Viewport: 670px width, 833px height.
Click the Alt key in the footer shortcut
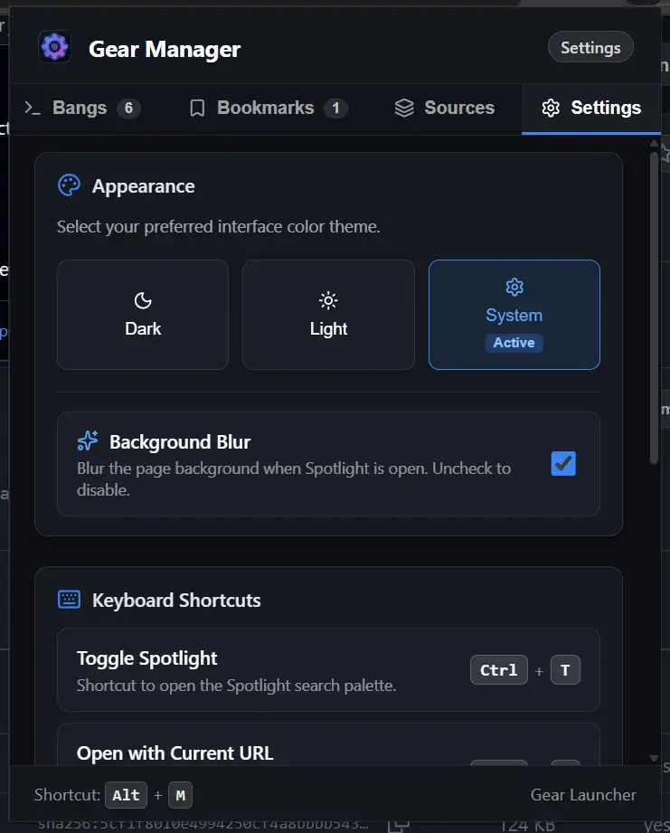coord(126,795)
